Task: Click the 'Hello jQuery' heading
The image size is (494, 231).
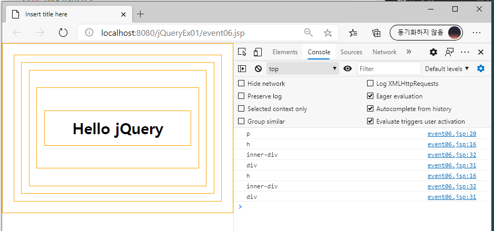Action: click(118, 129)
